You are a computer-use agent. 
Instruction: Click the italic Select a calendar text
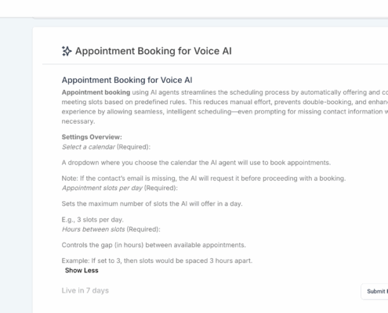pos(89,147)
